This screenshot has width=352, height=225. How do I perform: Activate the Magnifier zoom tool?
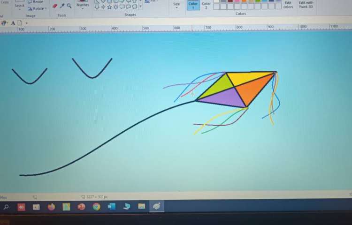tap(69, 6)
